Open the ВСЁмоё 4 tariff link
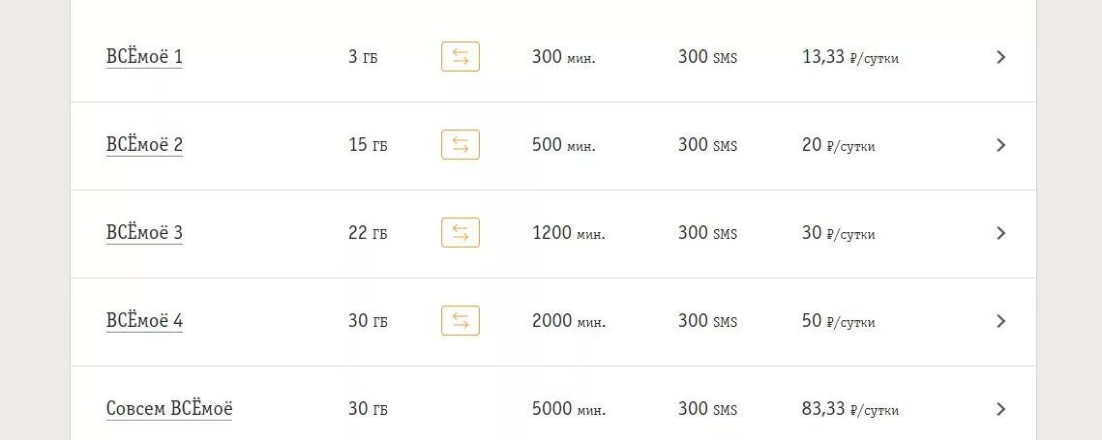 pos(144,321)
